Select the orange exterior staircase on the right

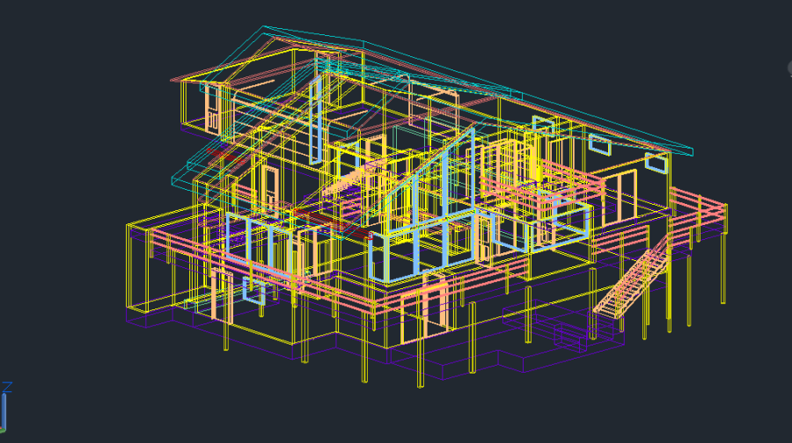pos(629,283)
